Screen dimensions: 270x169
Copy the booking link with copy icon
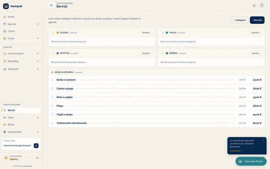click(36, 145)
